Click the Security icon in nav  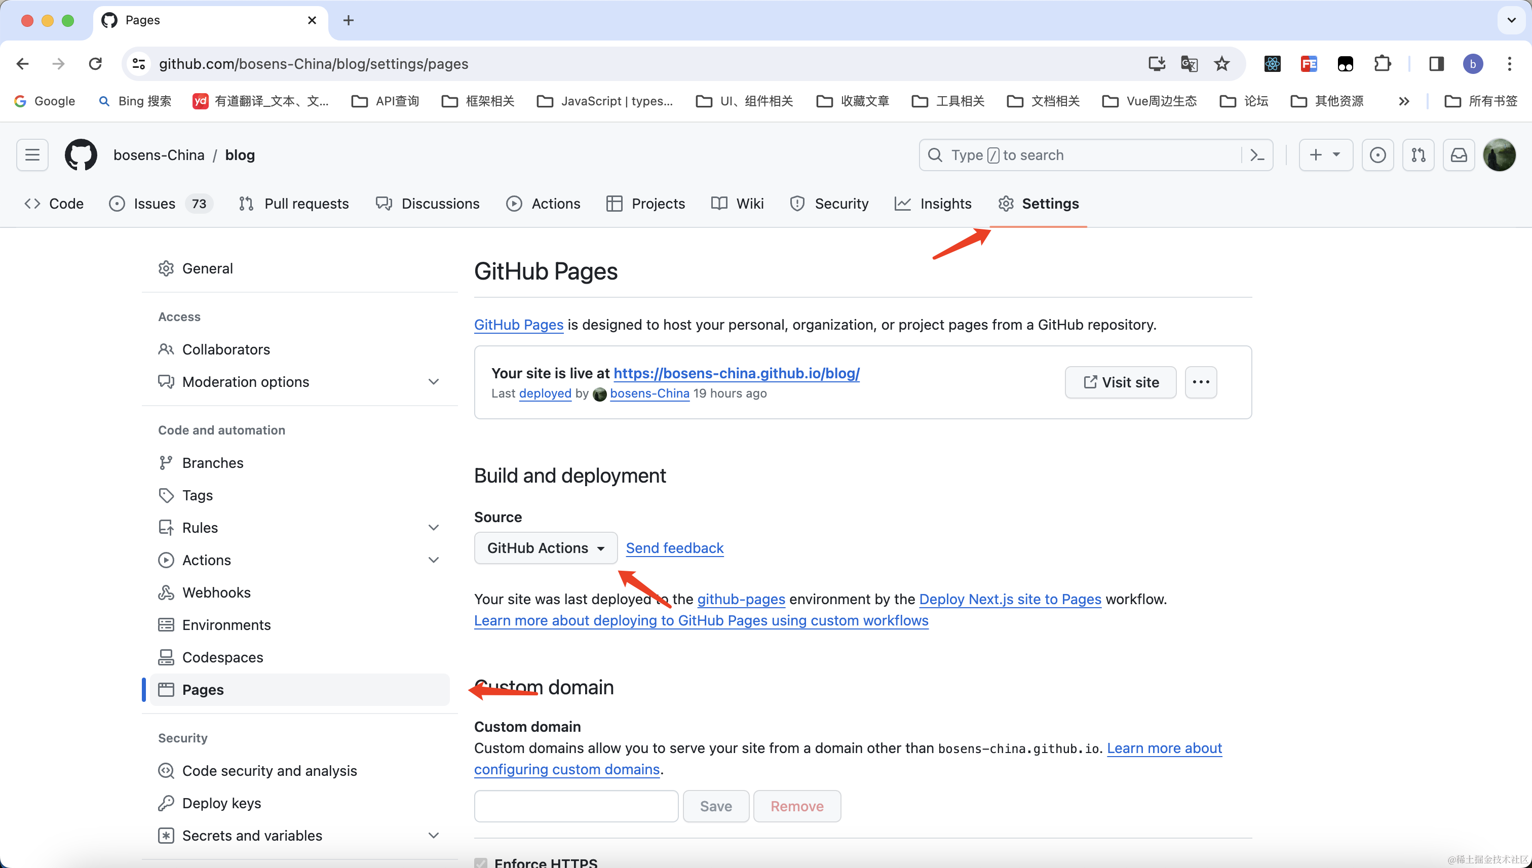[797, 203]
